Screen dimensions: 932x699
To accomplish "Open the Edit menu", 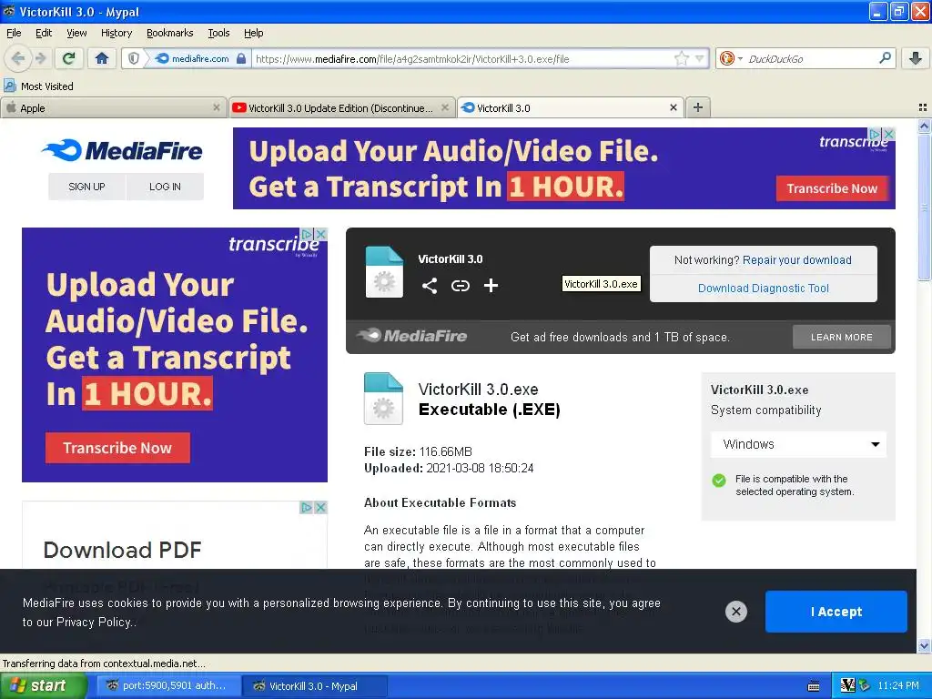I will click(44, 34).
